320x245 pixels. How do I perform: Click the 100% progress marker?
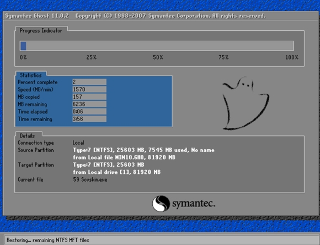coord(292,57)
